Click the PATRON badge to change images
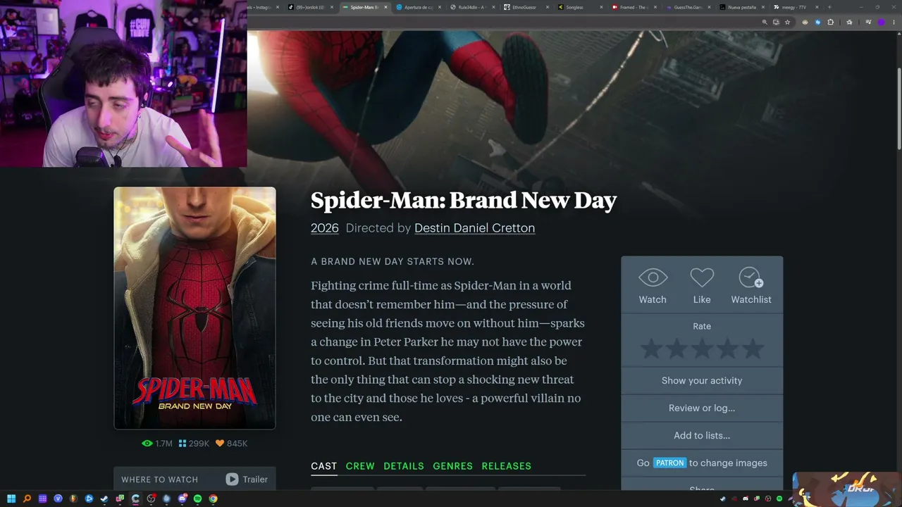This screenshot has height=507, width=902. coord(669,463)
